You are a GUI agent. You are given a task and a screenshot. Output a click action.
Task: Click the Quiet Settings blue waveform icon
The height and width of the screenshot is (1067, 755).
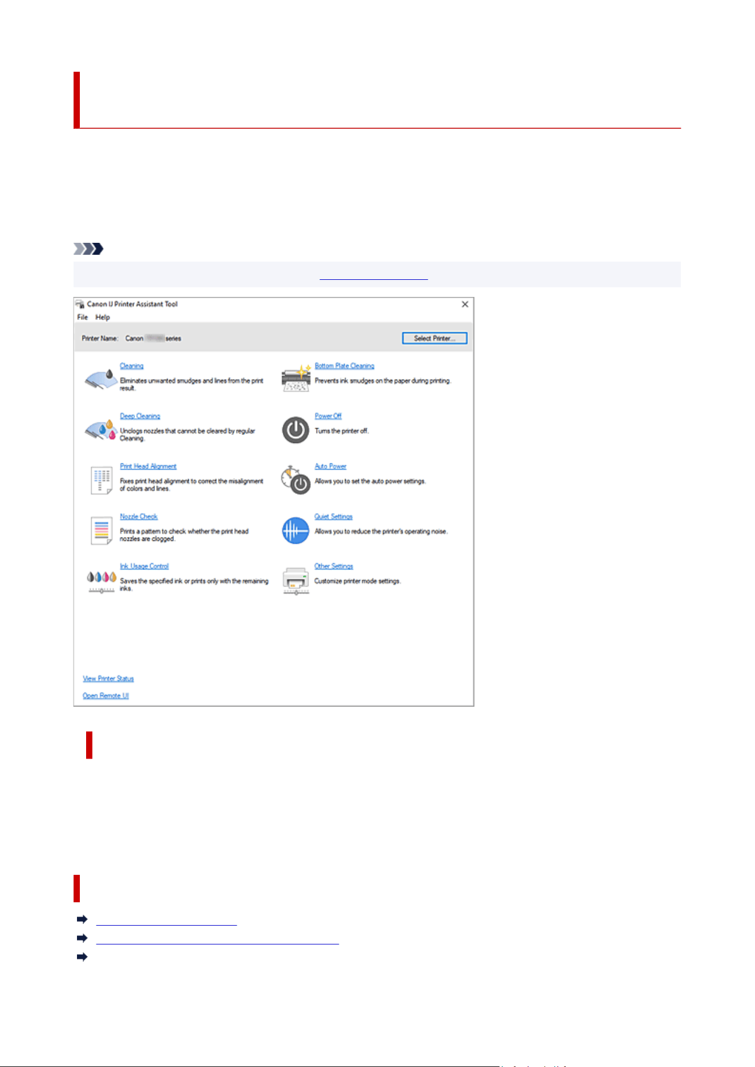pyautogui.click(x=295, y=530)
